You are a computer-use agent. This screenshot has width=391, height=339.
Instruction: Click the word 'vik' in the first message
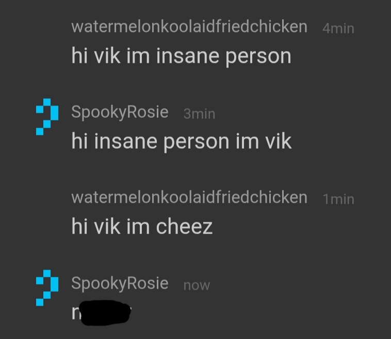pos(107,56)
